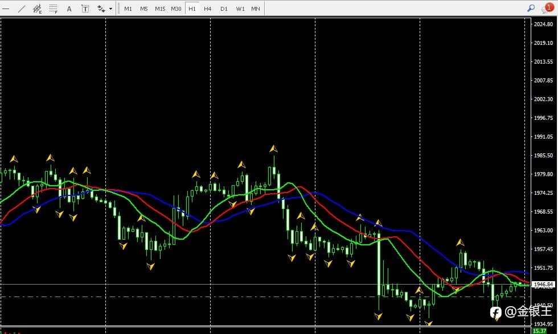Image resolution: width=558 pixels, height=334 pixels.
Task: Click the 1968.55 price scale label
Action: (x=543, y=211)
